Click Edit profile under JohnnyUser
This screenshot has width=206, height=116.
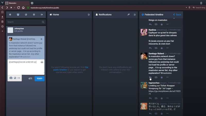tap(18, 31)
